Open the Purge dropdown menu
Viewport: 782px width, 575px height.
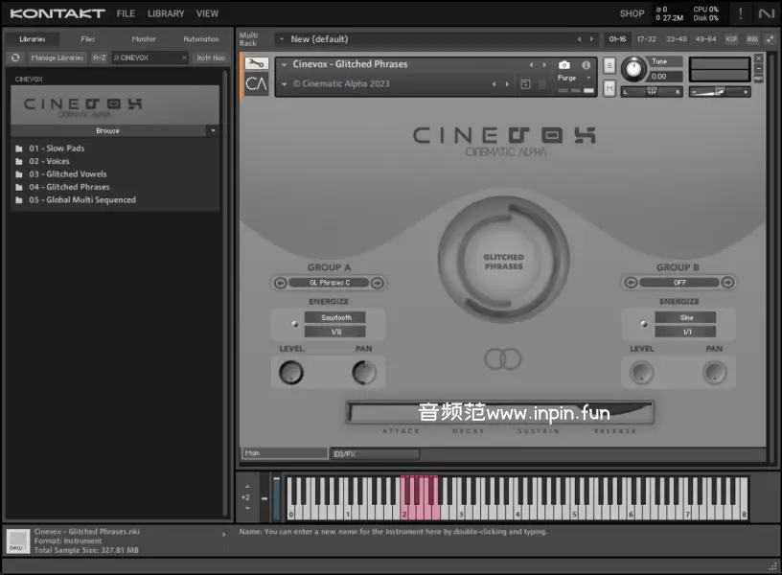tap(573, 78)
